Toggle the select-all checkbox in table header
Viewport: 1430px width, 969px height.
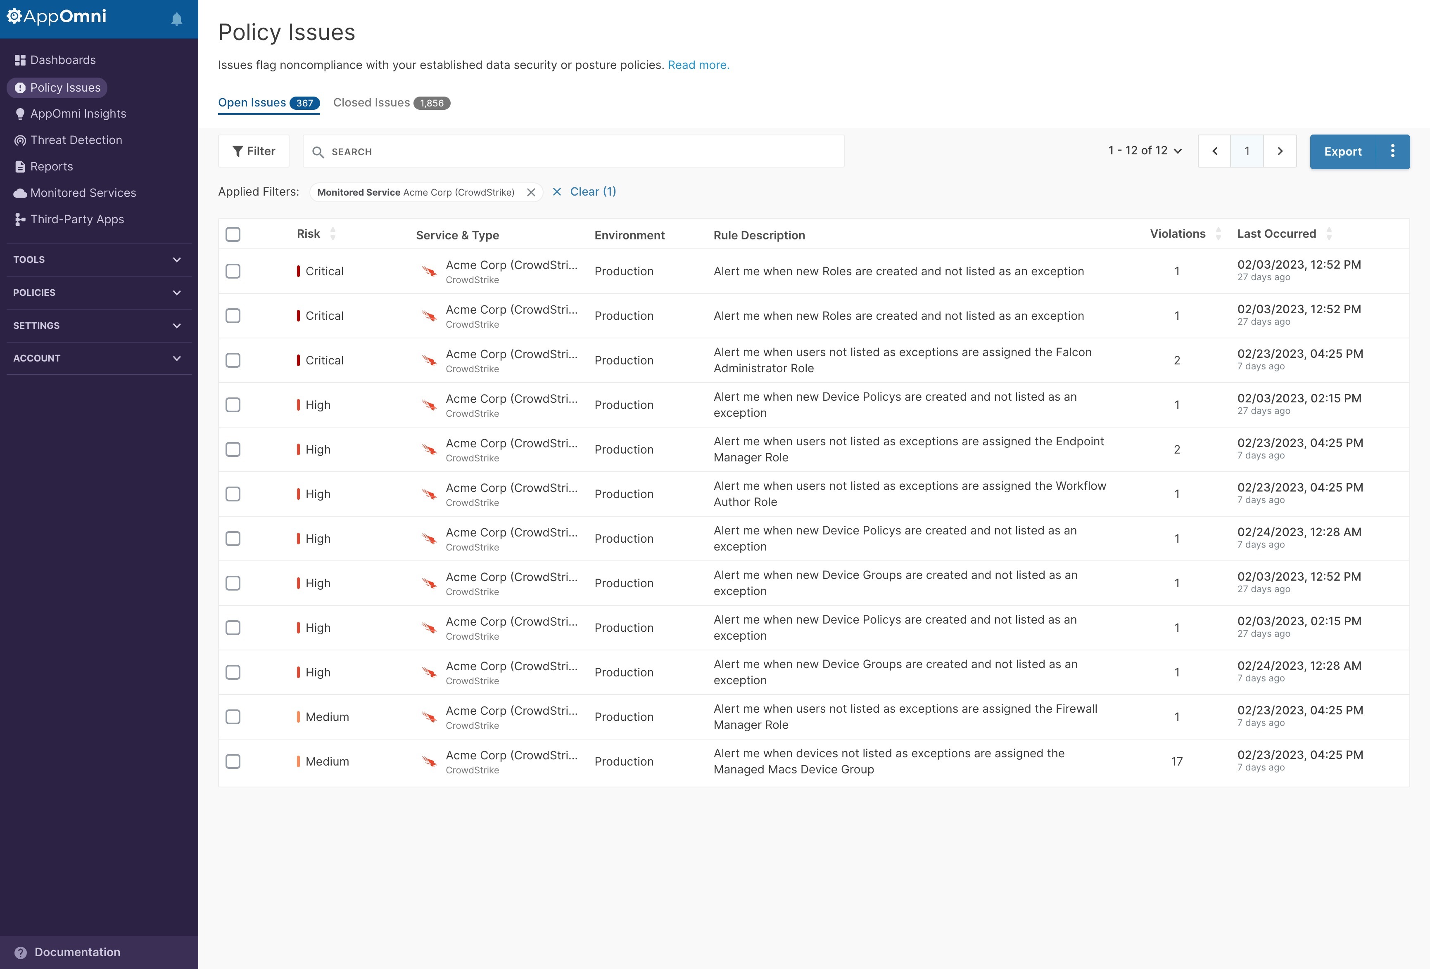(233, 234)
